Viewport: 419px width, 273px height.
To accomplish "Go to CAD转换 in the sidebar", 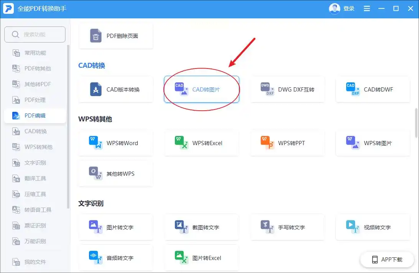I will [x=35, y=131].
